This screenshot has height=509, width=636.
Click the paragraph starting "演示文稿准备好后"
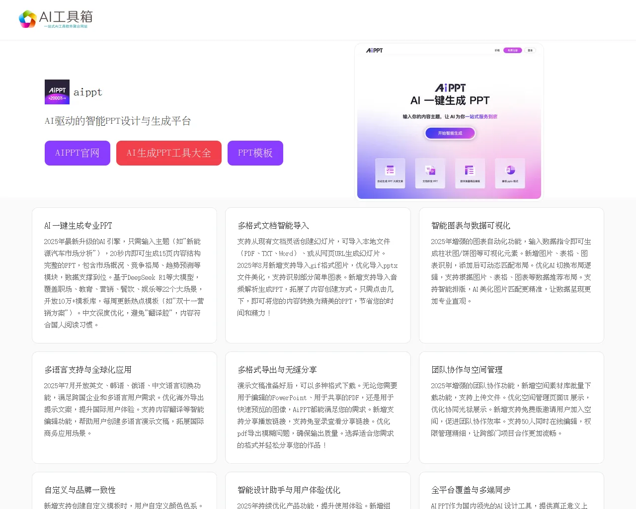point(318,416)
